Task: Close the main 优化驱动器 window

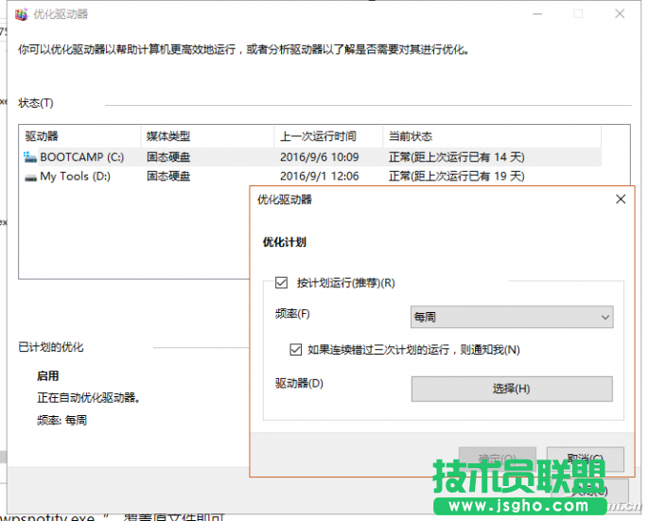Action: 619,15
